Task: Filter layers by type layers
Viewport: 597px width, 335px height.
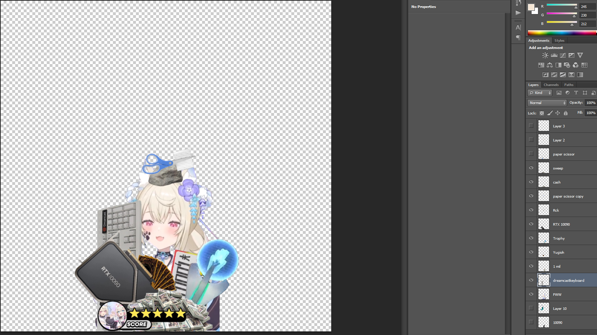Action: coord(576,93)
